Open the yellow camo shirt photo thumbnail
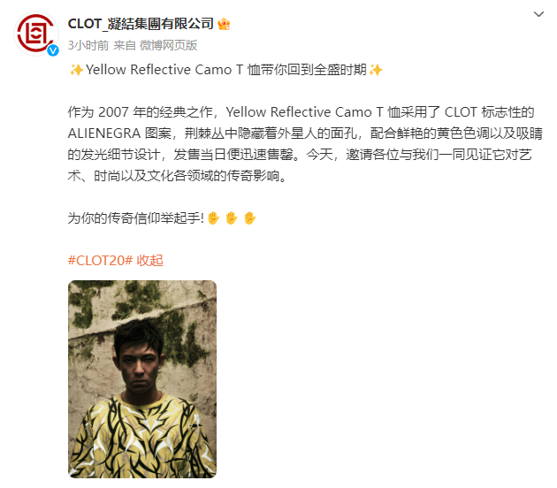This screenshot has height=488, width=557. tap(142, 379)
